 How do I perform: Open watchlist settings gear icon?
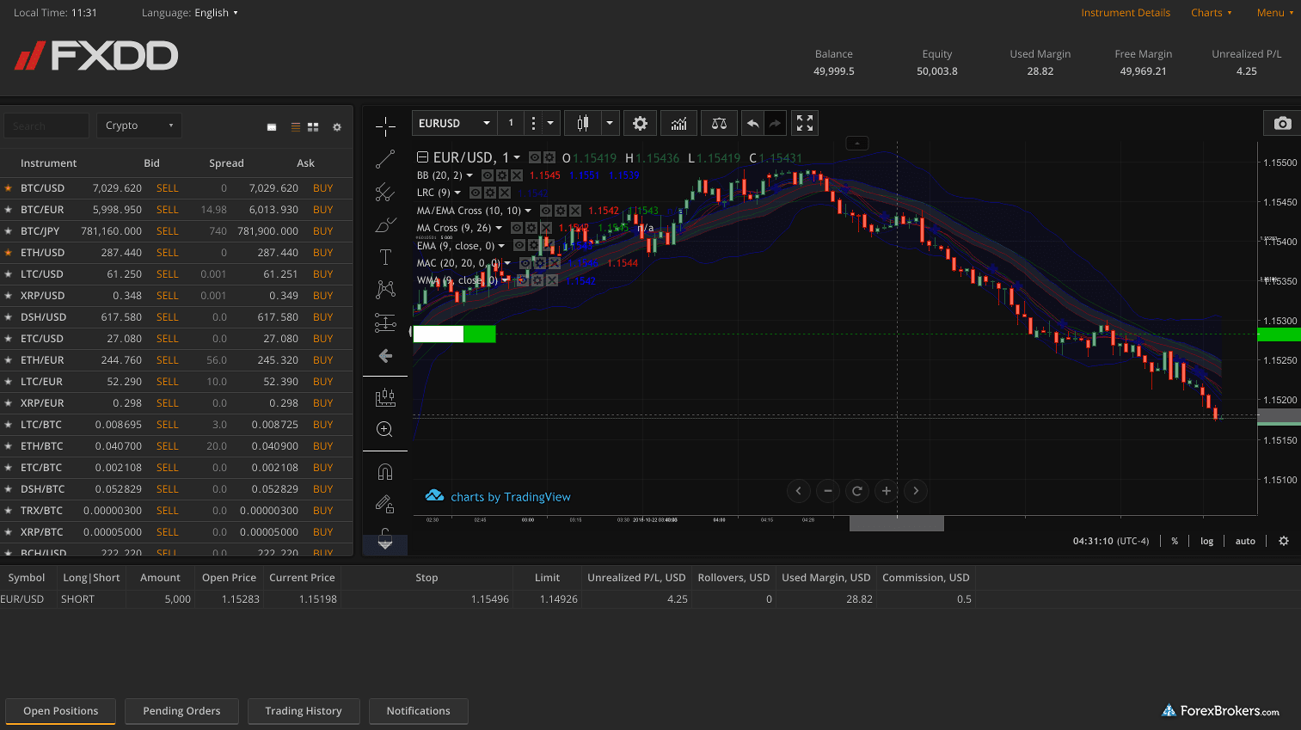[337, 127]
